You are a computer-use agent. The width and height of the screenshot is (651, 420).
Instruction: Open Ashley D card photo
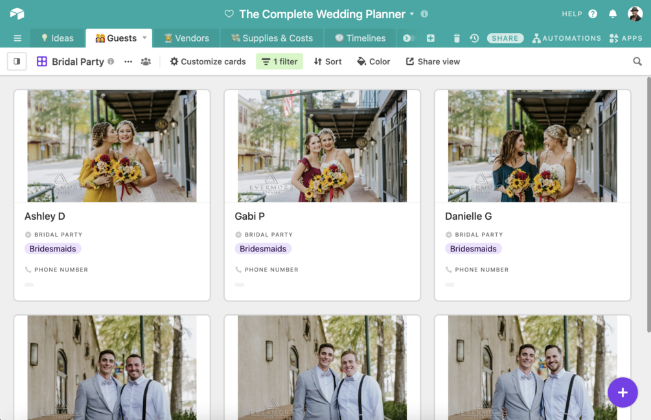click(x=112, y=146)
